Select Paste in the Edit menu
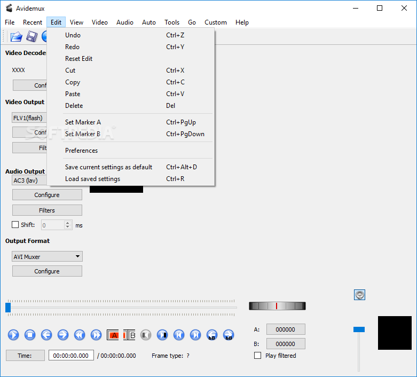 click(x=131, y=94)
